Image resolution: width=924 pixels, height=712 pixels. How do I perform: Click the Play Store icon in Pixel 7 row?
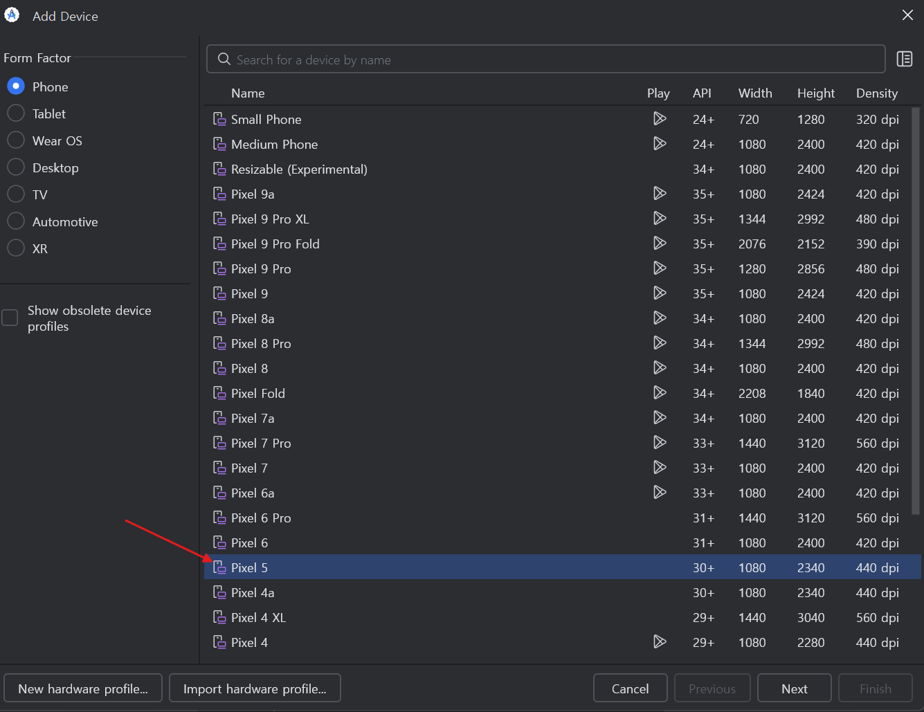coord(660,468)
